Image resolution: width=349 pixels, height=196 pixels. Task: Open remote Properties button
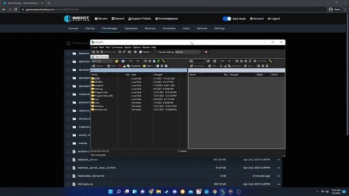click(234, 66)
